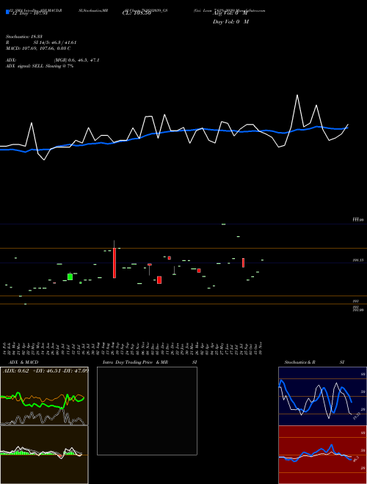This screenshot has height=484, width=367.
Task: Click the 'Day Vol: 0 M' text
Action: click(230, 21)
